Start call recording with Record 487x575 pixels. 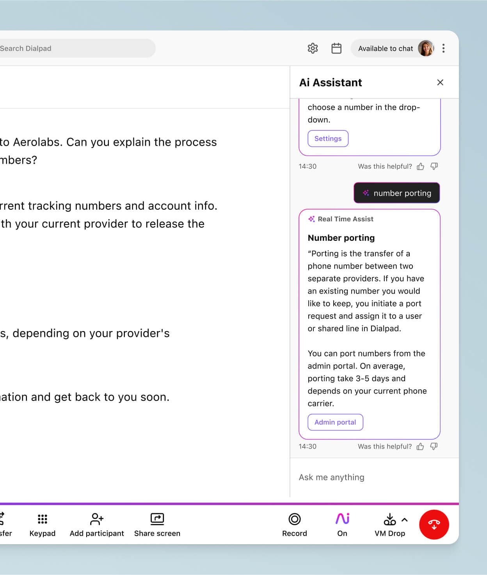pyautogui.click(x=295, y=524)
